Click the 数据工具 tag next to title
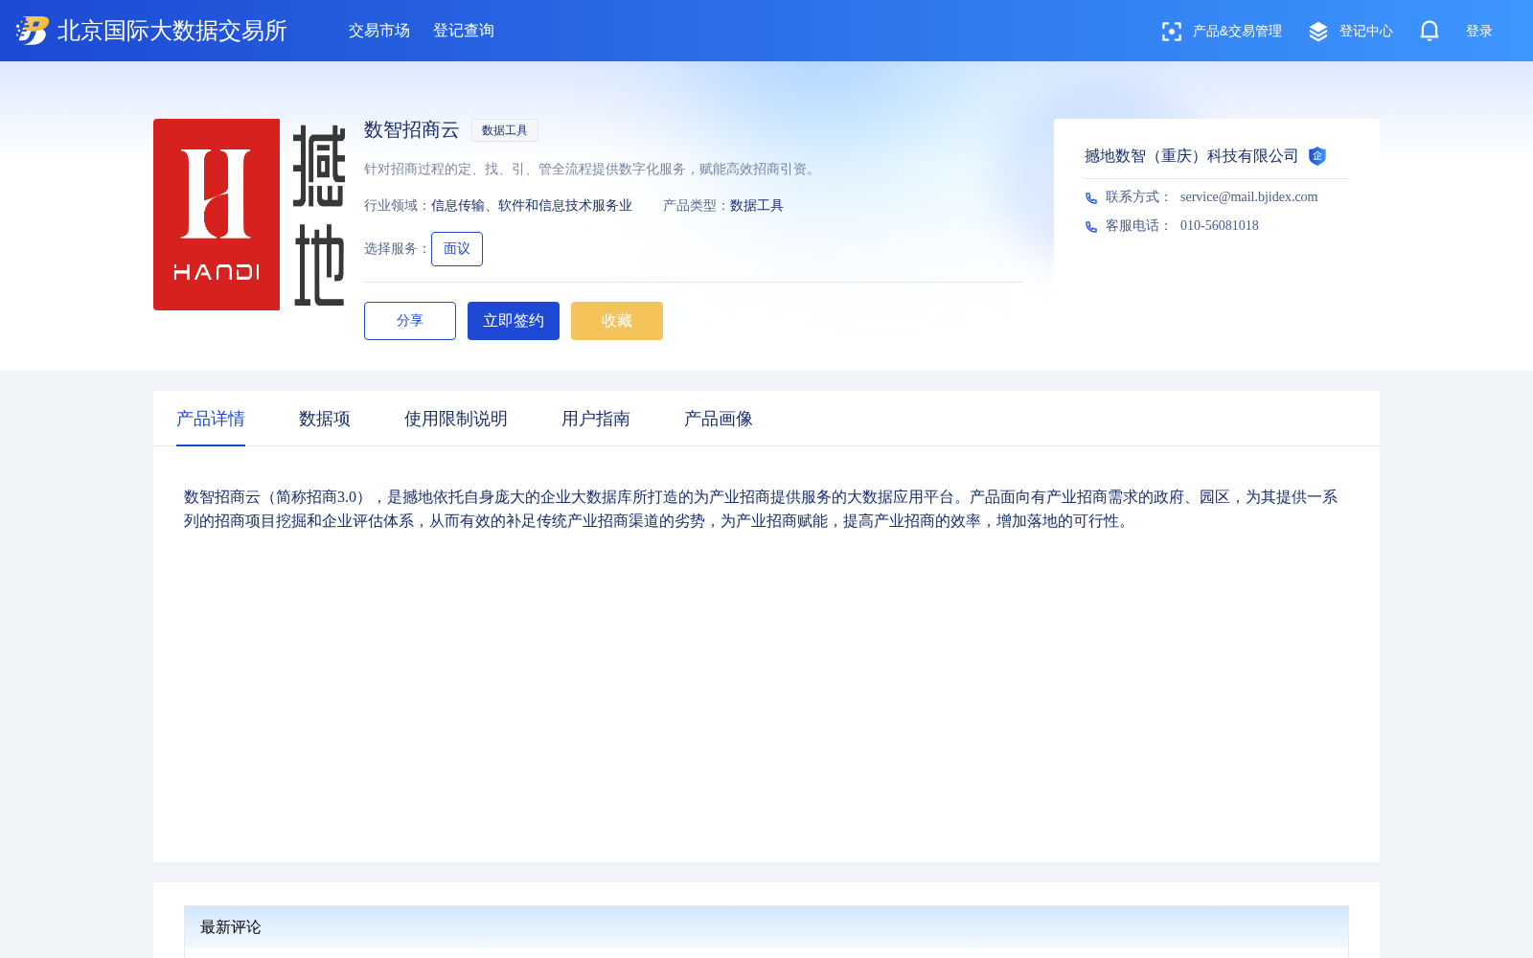 505,130
